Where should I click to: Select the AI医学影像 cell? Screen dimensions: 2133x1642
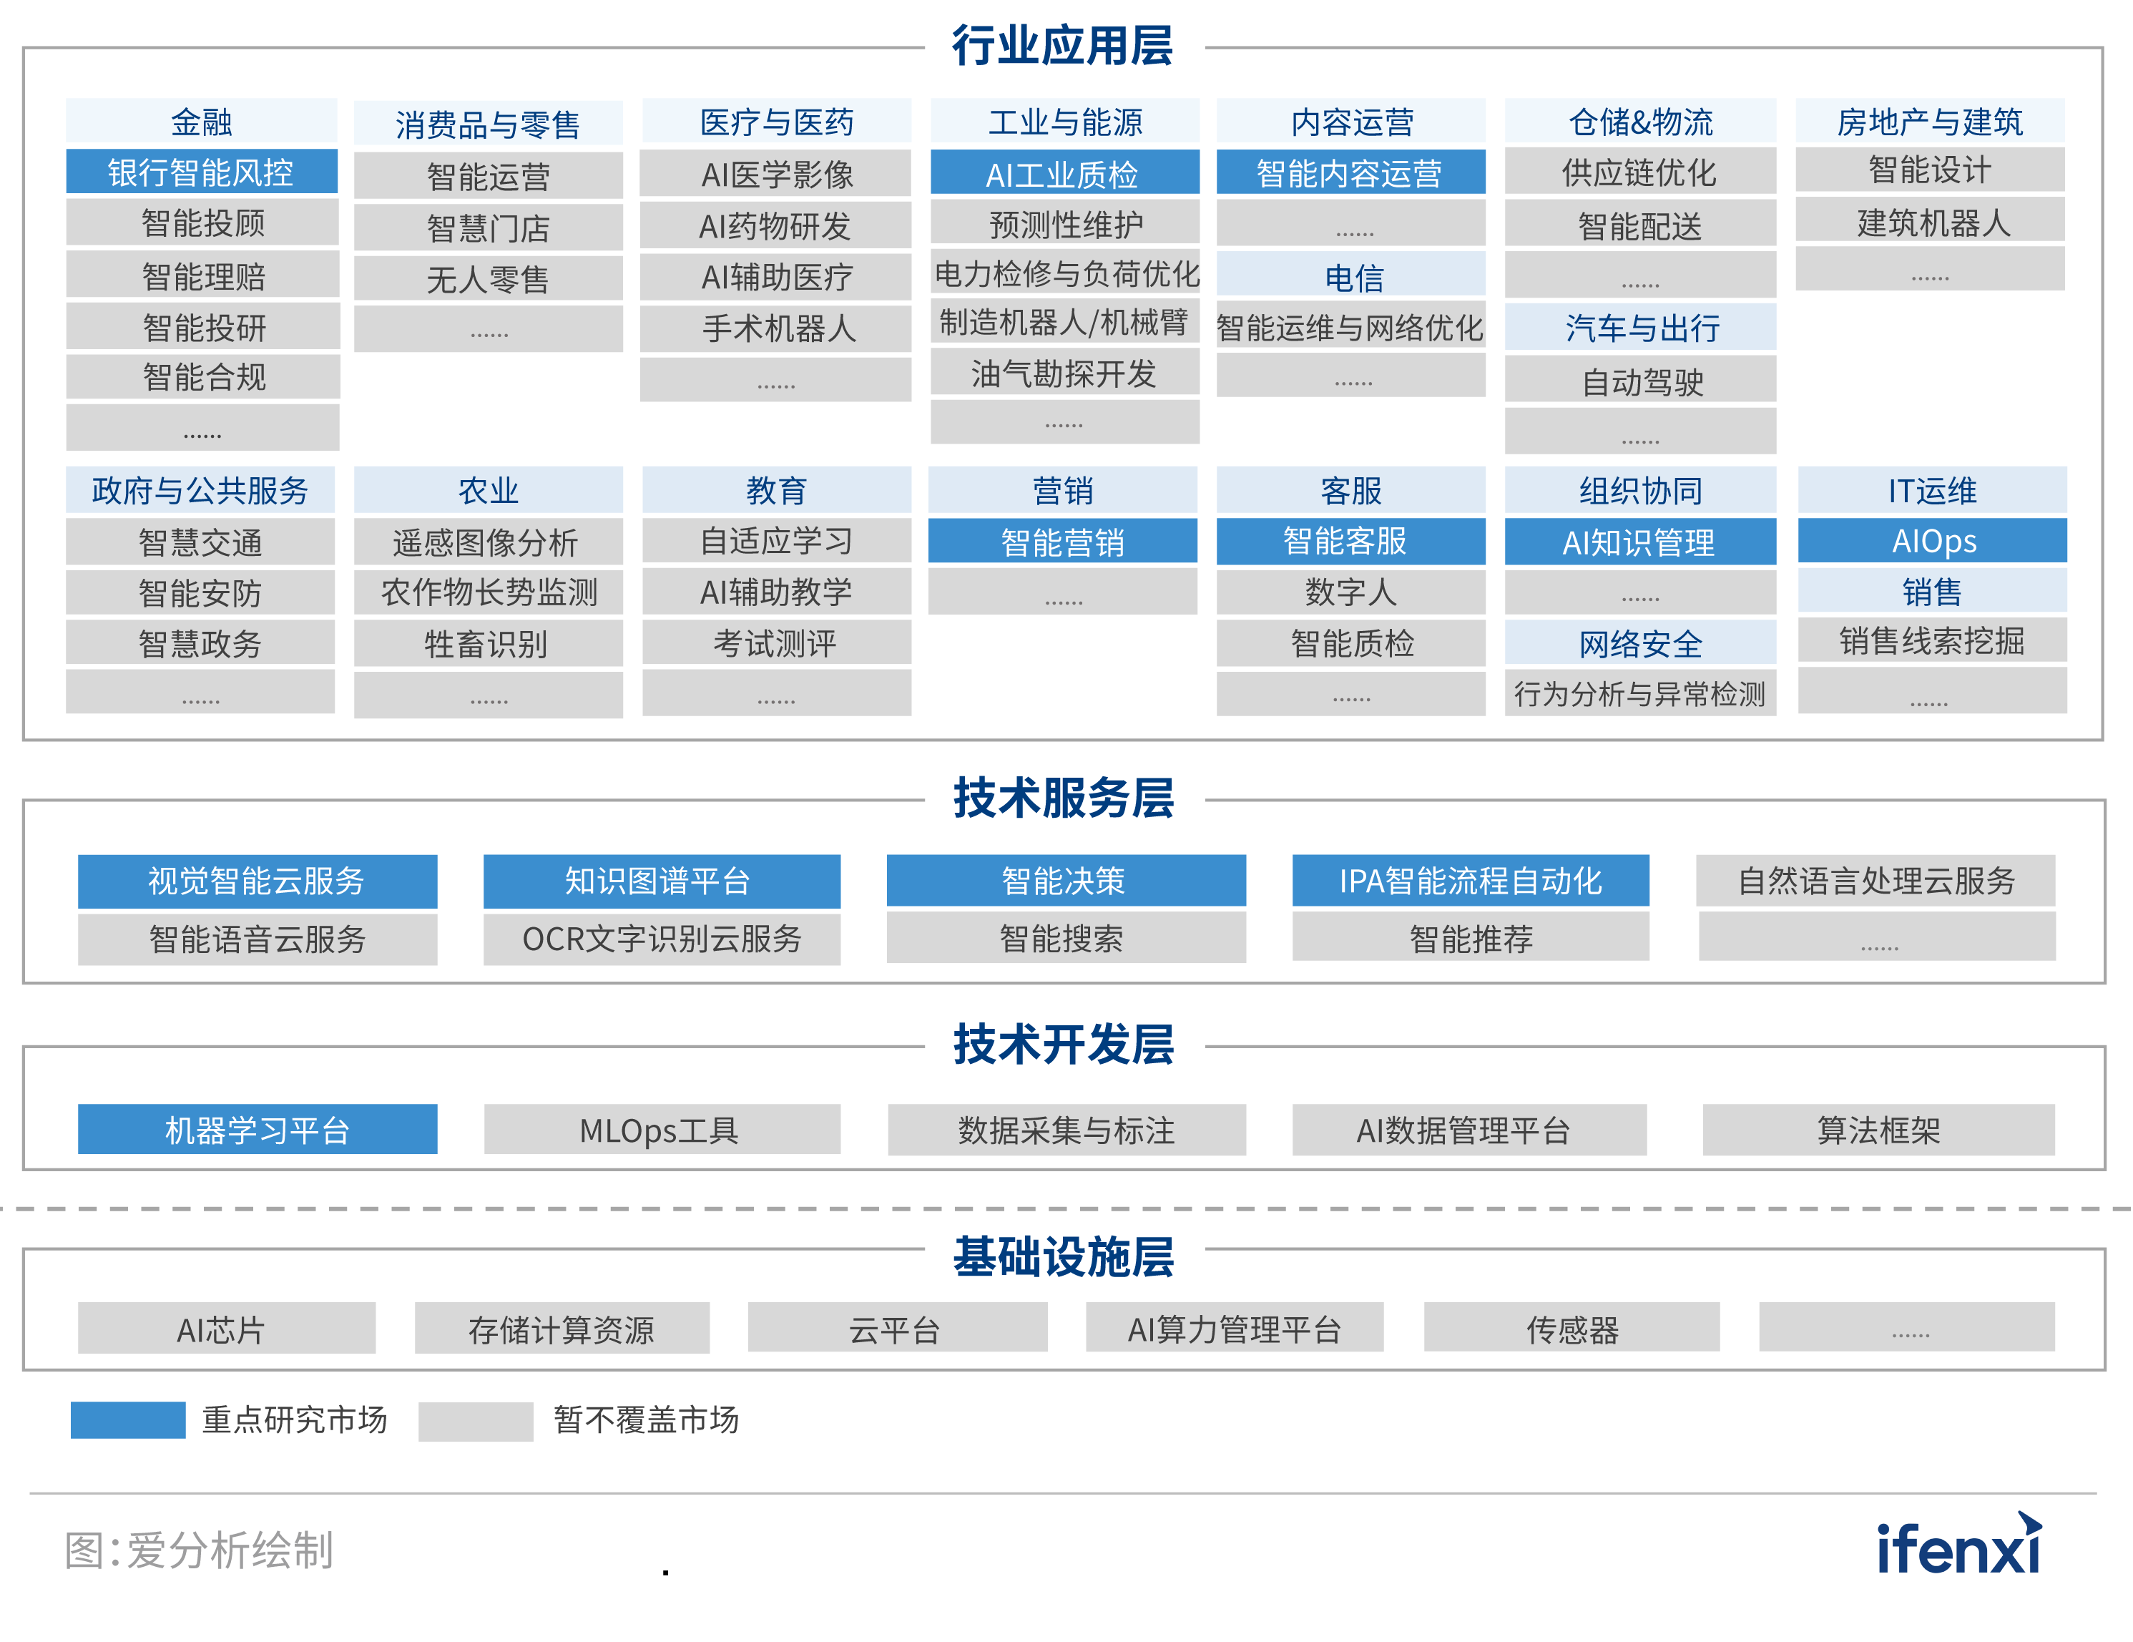pos(776,174)
